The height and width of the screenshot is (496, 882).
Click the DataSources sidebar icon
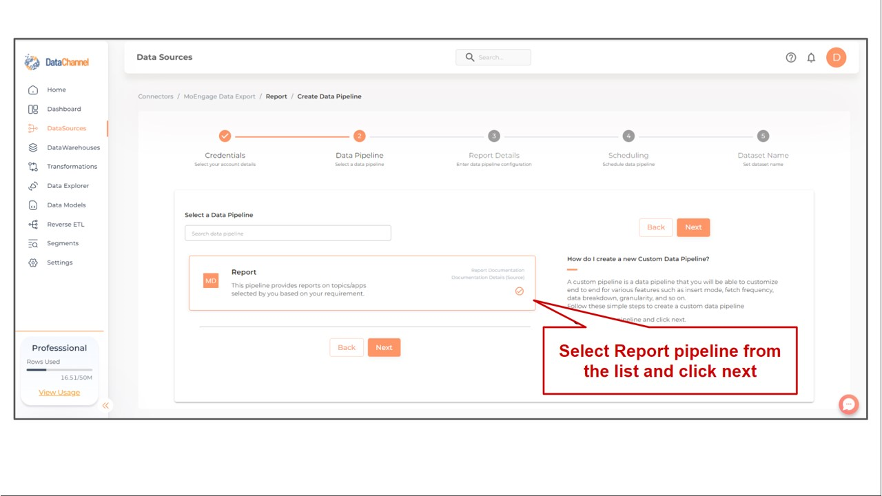click(x=33, y=128)
